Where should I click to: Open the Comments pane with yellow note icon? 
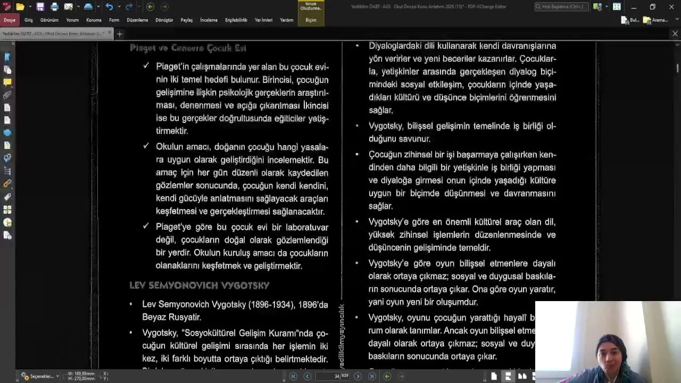click(7, 82)
